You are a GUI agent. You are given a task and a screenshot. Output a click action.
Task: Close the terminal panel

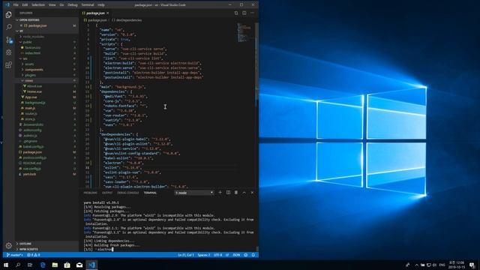coord(252,193)
